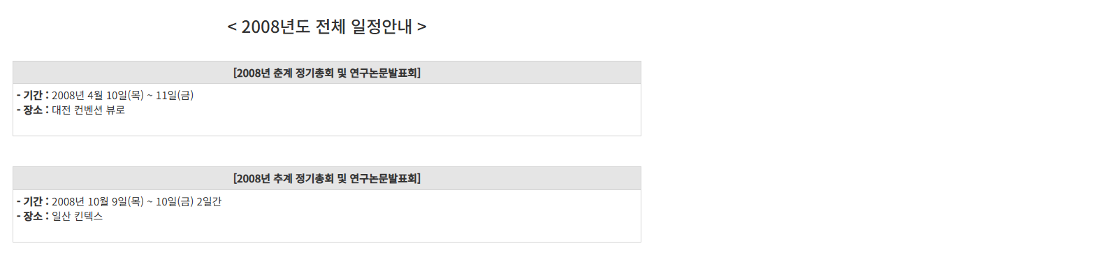This screenshot has height=253, width=1120.
Task: Select the 2008년 춘계 정기총회 header bar
Action: click(x=327, y=73)
